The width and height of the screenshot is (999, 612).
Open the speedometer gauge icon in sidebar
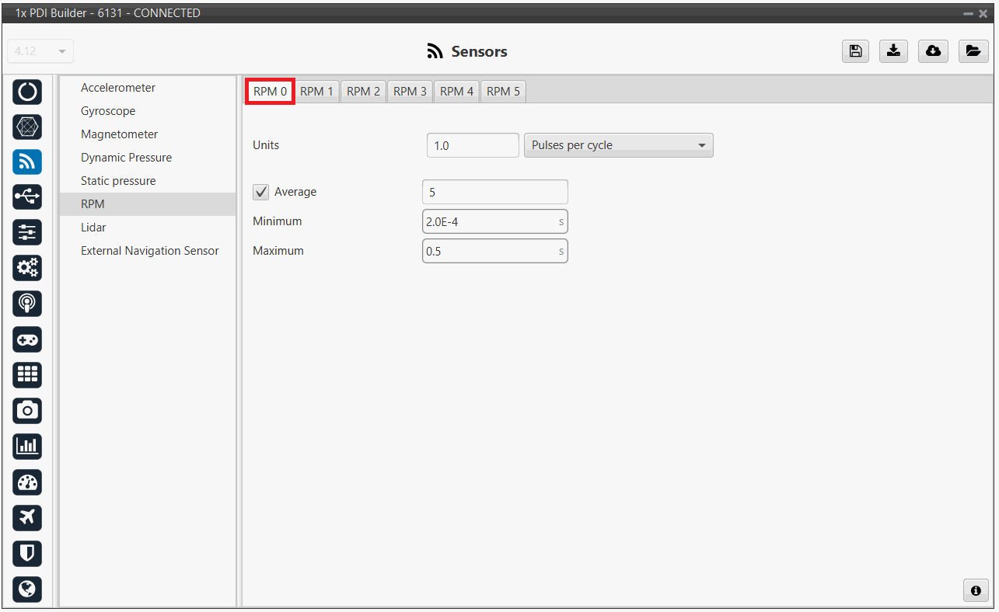point(27,482)
